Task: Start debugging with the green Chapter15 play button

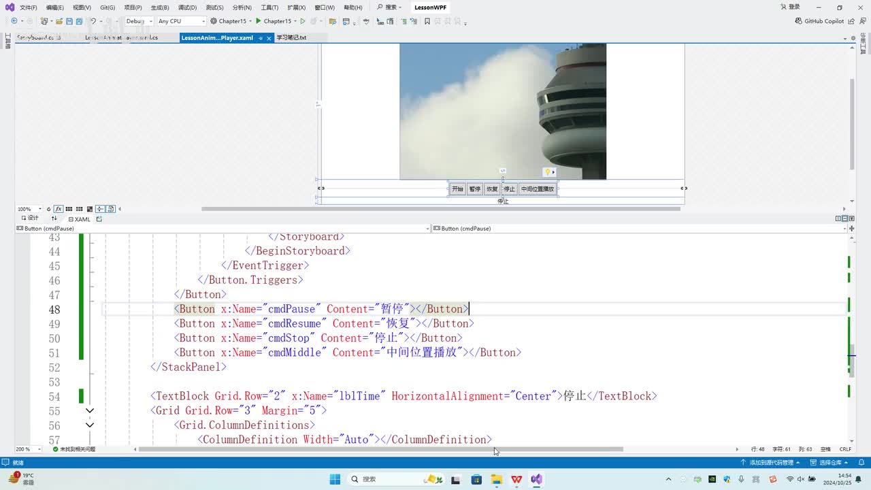Action: (x=259, y=21)
